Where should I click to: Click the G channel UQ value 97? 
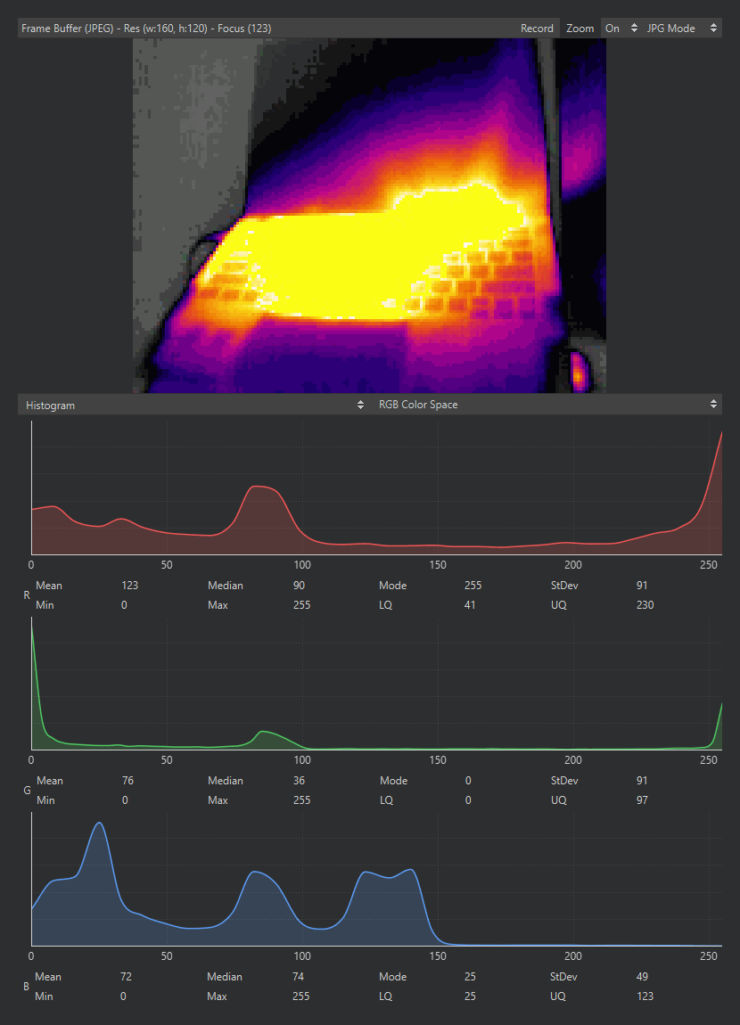coord(642,800)
